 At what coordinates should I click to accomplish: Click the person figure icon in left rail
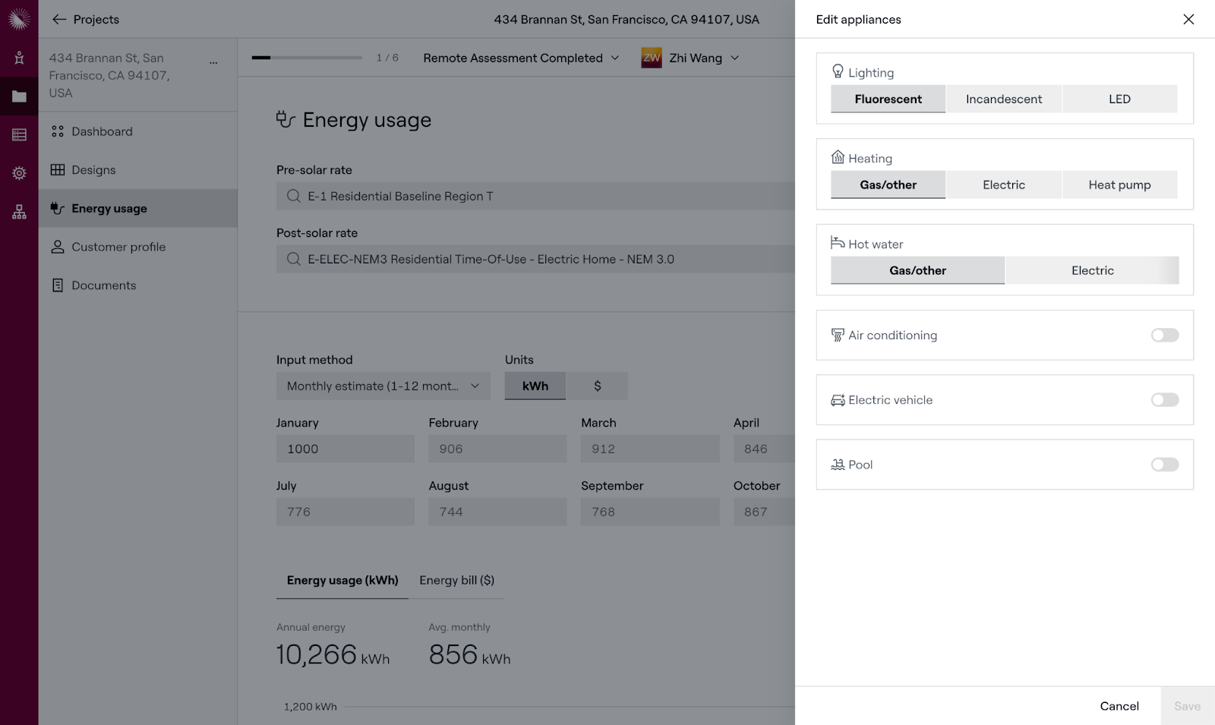[19, 58]
